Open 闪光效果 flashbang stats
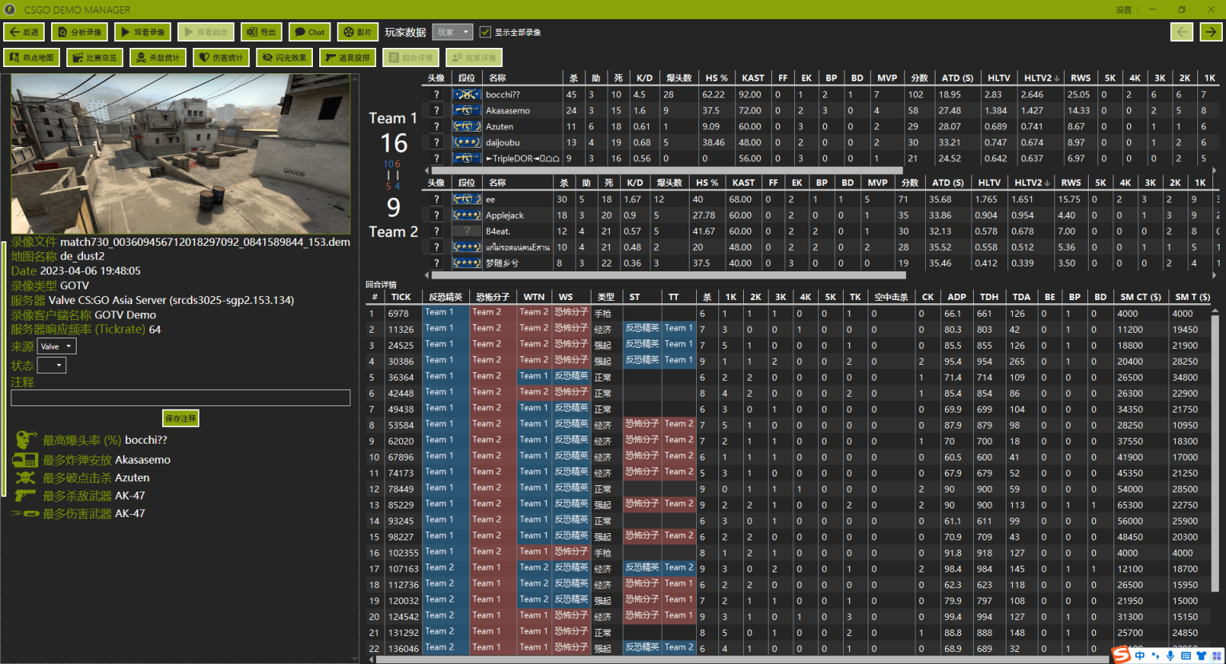The height and width of the screenshot is (664, 1226). (284, 57)
